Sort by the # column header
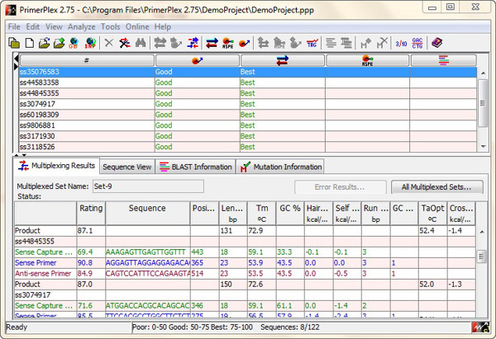 [x=87, y=60]
